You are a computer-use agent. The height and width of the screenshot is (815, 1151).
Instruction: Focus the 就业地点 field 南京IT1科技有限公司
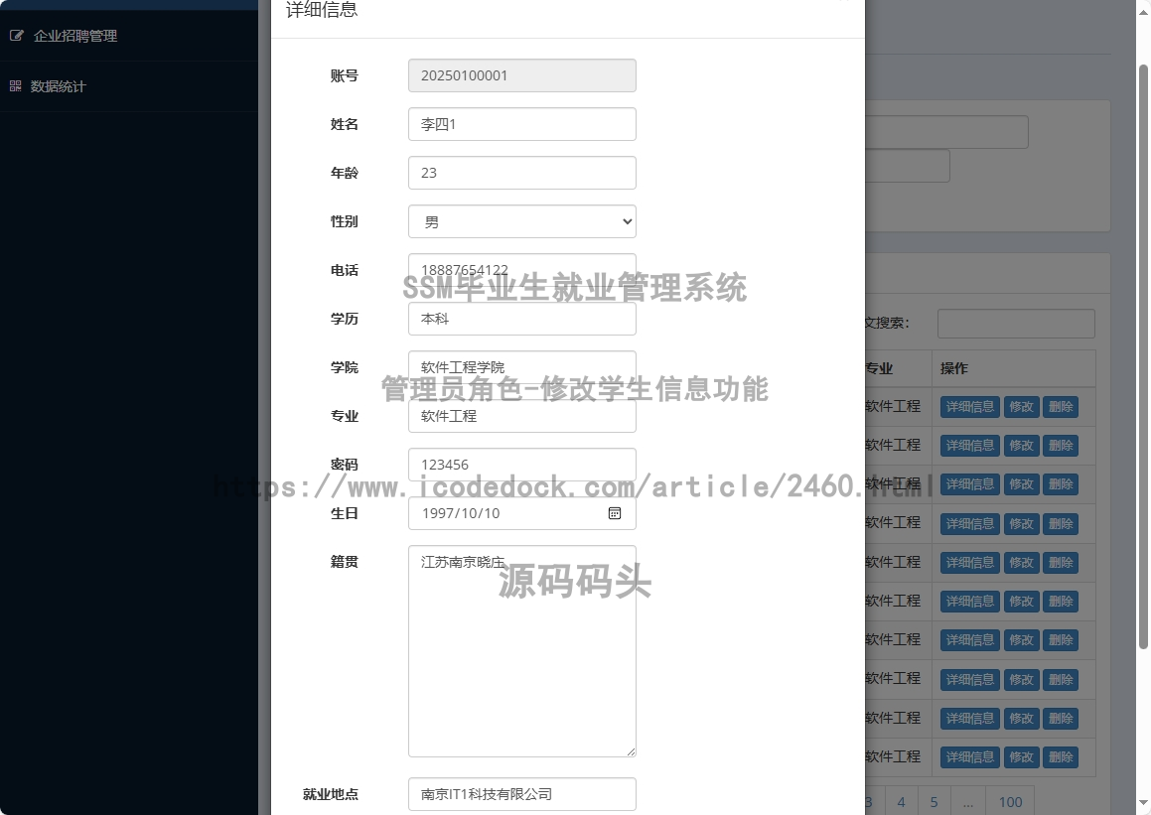522,794
